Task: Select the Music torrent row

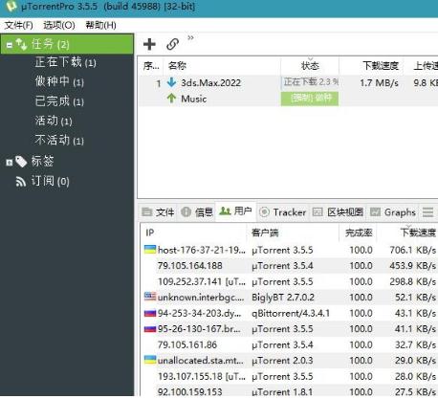Action: 288,99
